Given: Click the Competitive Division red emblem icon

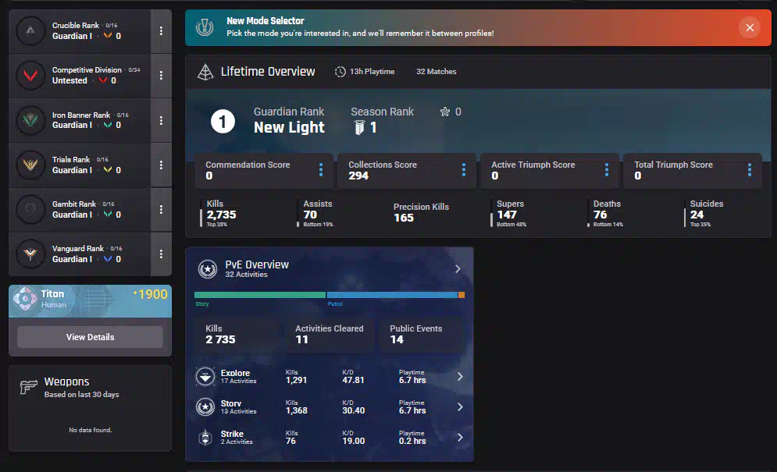Looking at the screenshot, I should click(30, 76).
